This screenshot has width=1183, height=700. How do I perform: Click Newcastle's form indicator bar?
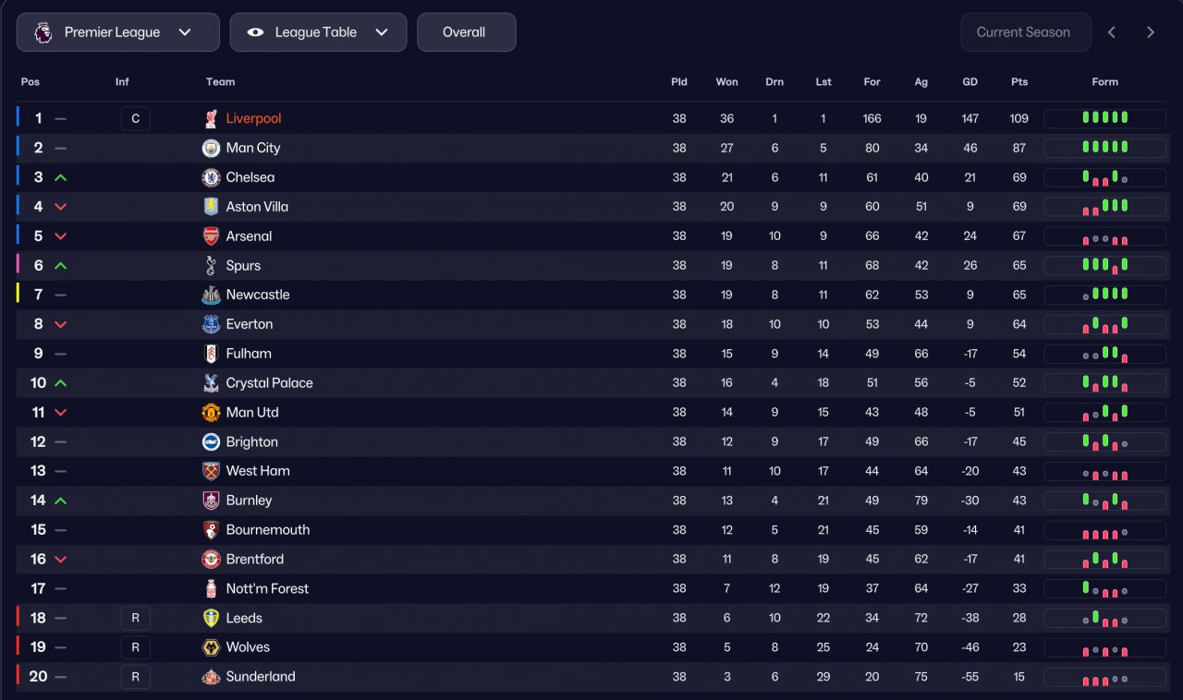pyautogui.click(x=1104, y=295)
